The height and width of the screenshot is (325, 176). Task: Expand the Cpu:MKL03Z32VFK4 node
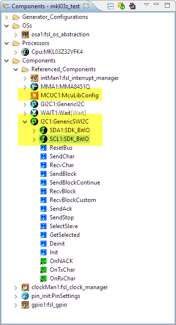click(x=16, y=52)
